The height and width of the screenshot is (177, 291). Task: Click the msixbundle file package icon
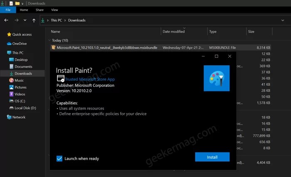tap(54, 47)
